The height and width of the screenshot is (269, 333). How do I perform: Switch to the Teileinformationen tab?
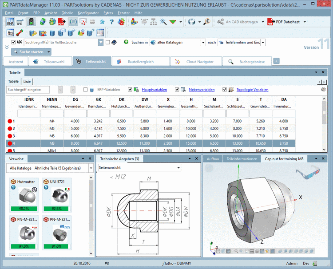242,159
